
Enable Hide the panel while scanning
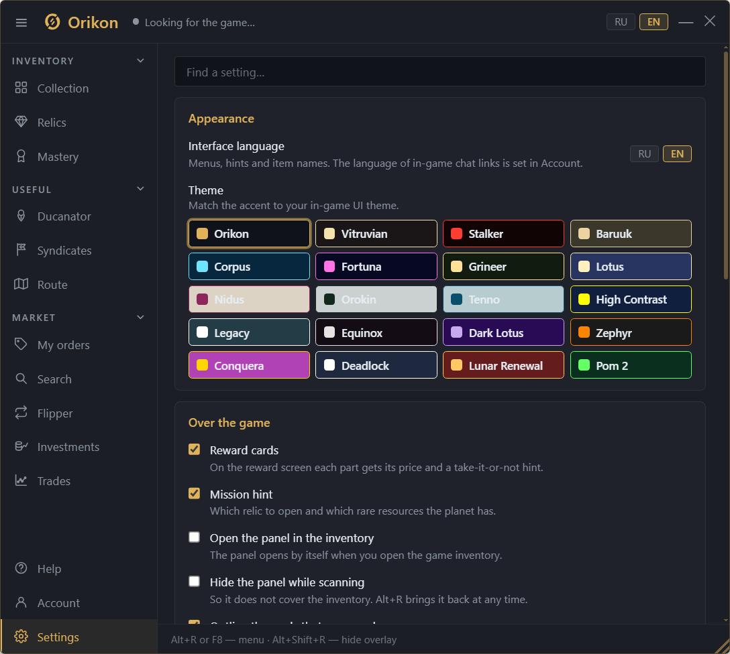point(194,582)
